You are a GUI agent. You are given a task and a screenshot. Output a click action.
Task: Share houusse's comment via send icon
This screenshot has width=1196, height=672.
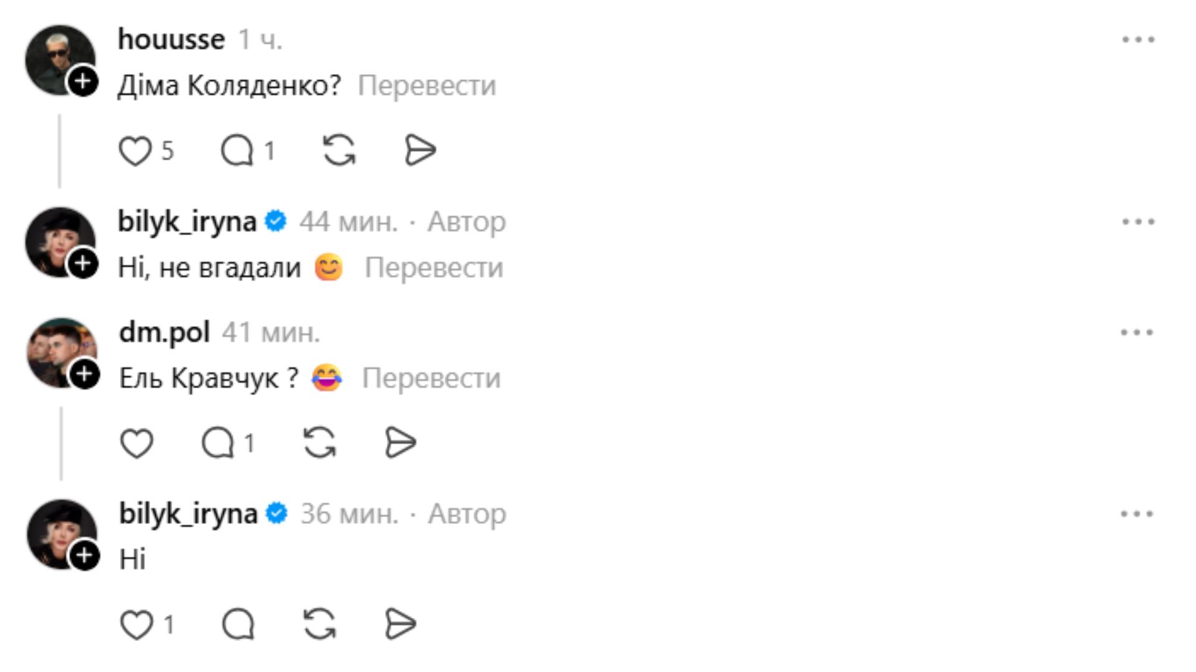coord(420,151)
